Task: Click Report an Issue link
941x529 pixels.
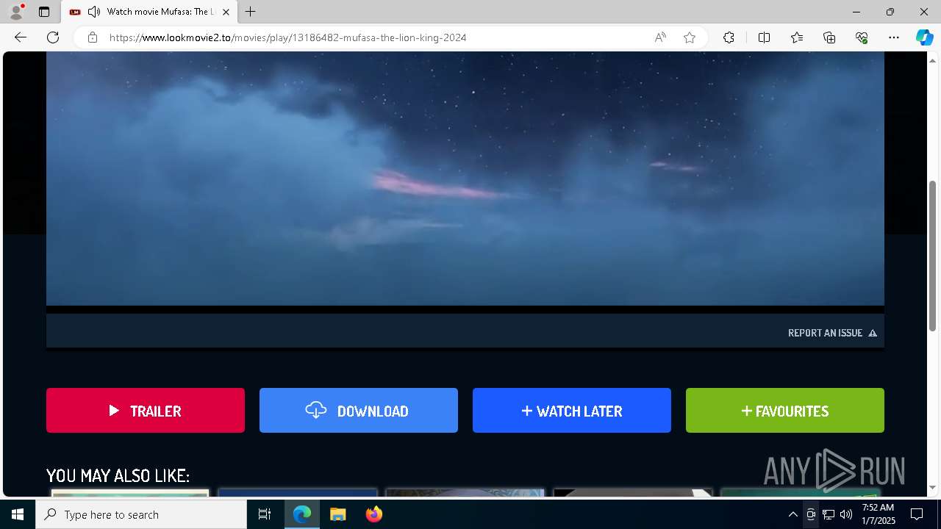Action: [832, 333]
